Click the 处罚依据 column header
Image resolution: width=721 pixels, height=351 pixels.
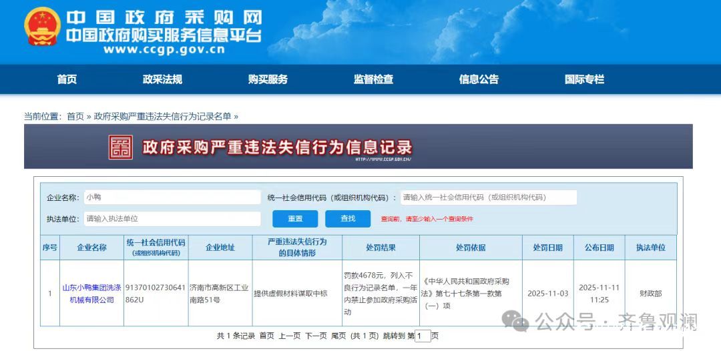471,248
